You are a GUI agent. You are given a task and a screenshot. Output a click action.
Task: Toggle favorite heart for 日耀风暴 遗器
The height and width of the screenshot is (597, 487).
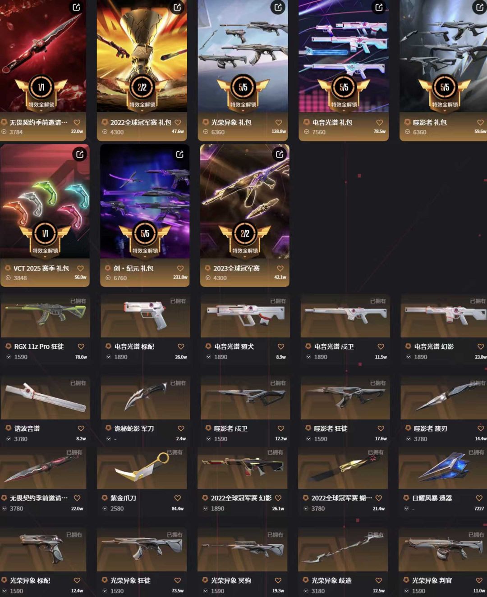click(479, 498)
